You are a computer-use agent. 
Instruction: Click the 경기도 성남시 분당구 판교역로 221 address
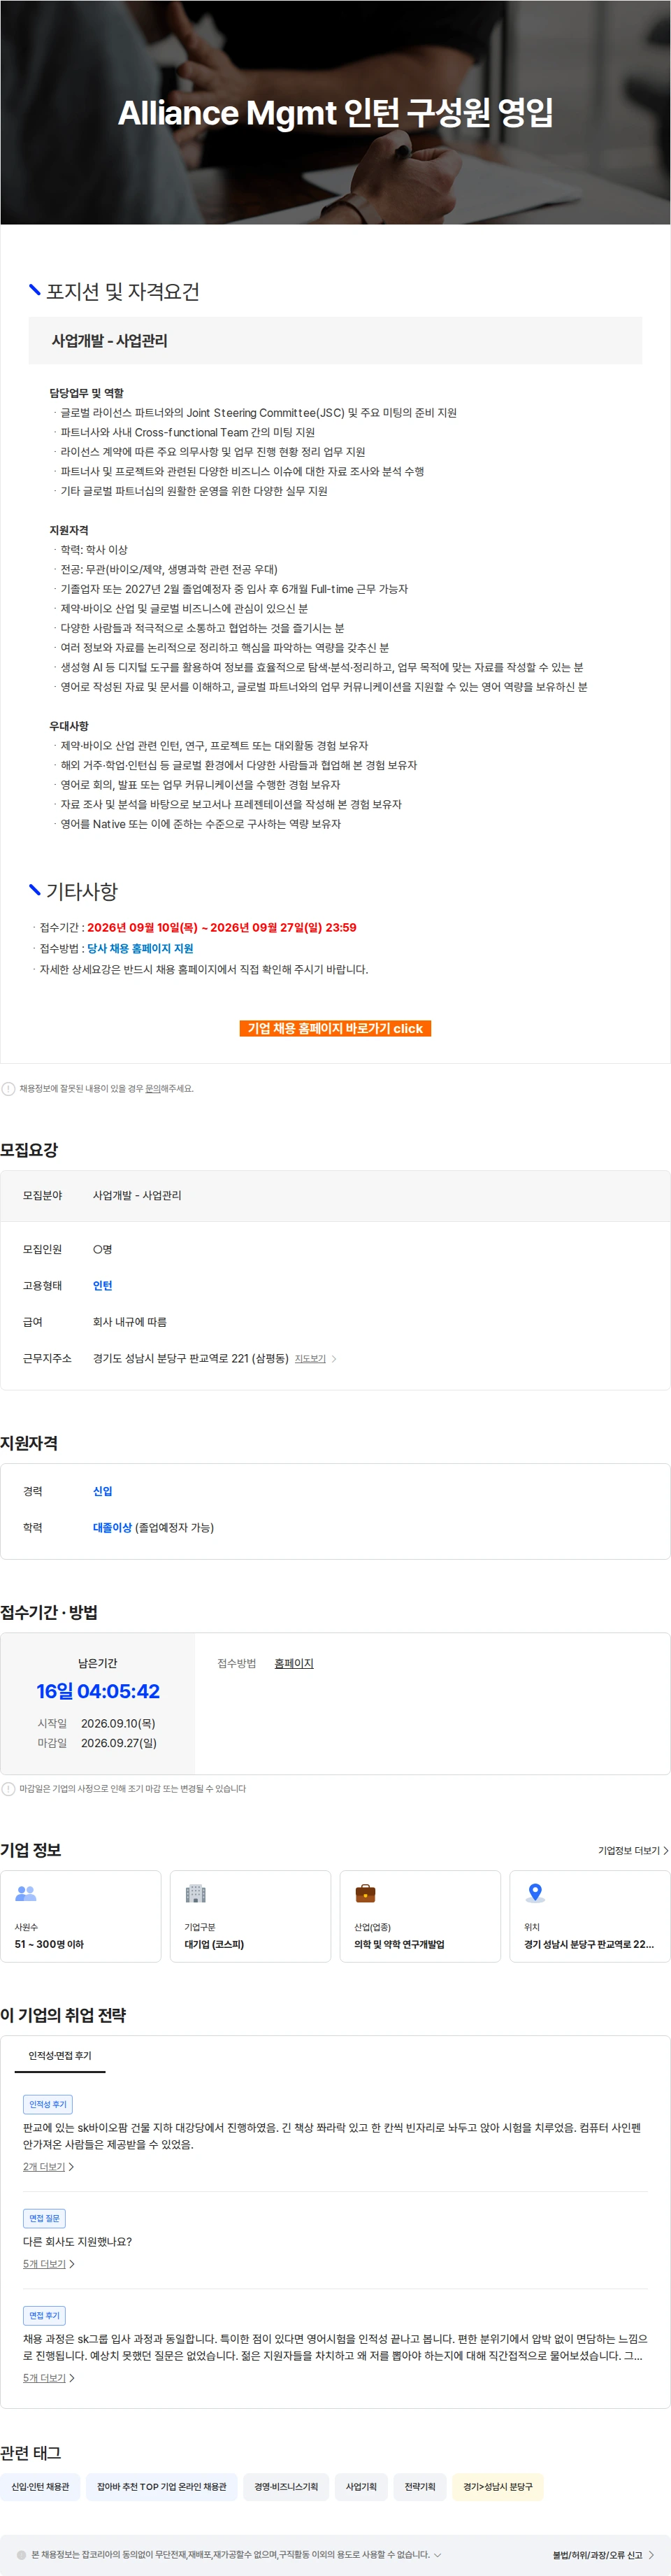pyautogui.click(x=190, y=1358)
